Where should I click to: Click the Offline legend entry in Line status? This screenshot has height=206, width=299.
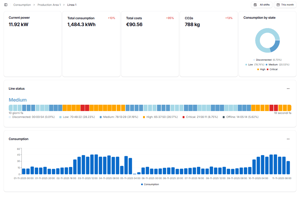(x=240, y=117)
